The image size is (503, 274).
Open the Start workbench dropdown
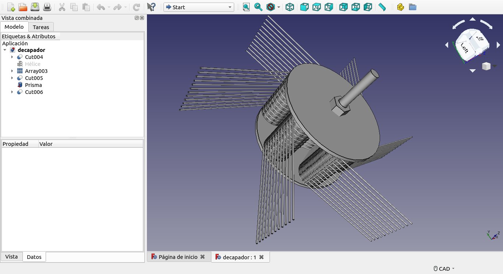(198, 7)
